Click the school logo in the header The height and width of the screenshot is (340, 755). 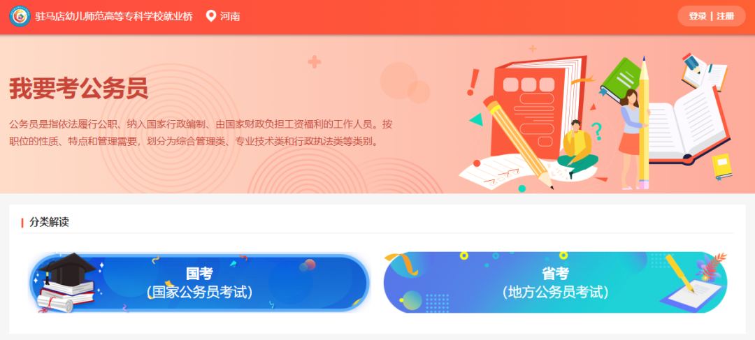pyautogui.click(x=20, y=16)
